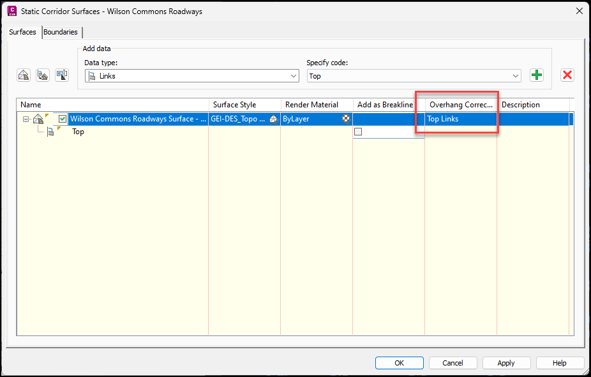Select the Surfaces tab
Viewport: 591px width, 377px height.
pyautogui.click(x=22, y=32)
